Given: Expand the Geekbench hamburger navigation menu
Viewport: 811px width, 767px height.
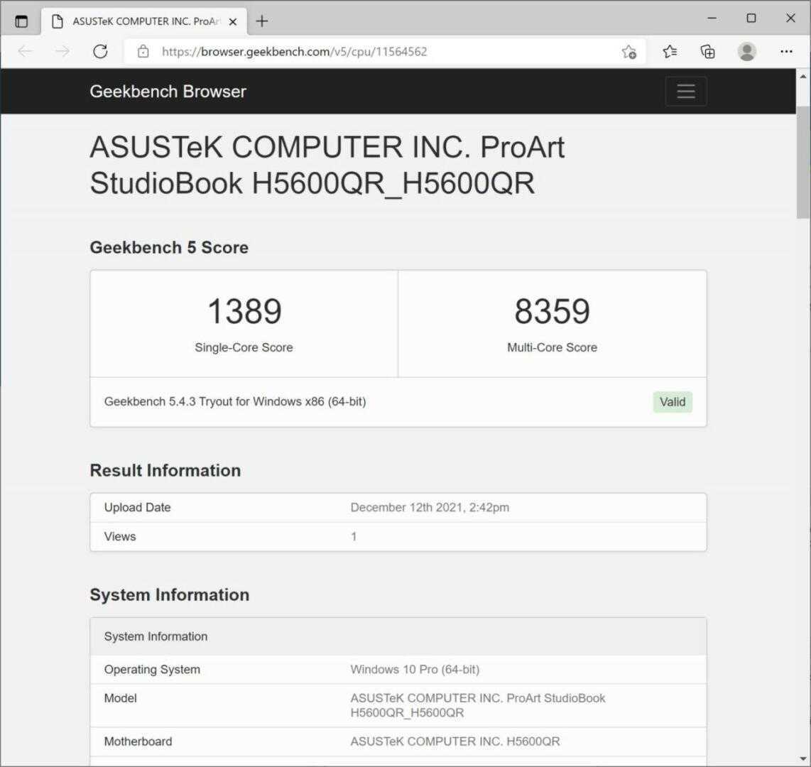Looking at the screenshot, I should [x=685, y=92].
